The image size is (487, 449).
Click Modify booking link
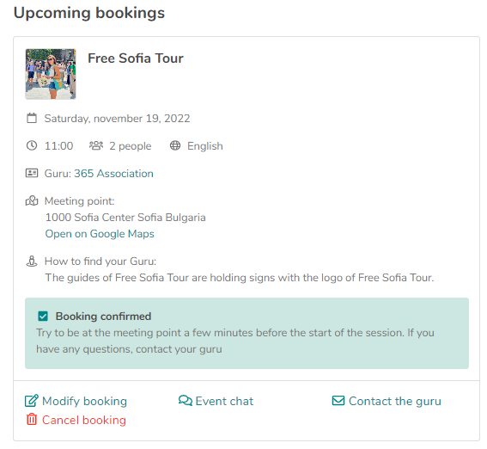pos(84,401)
